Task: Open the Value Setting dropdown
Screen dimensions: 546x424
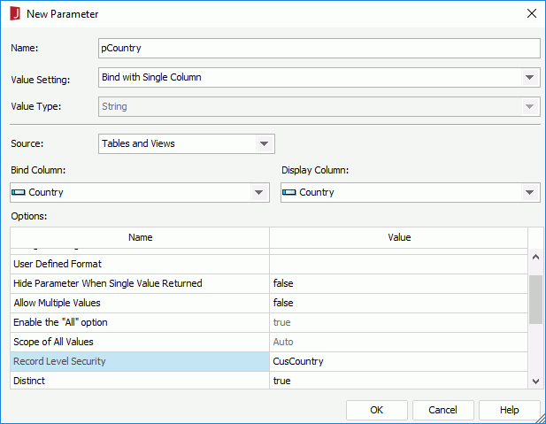Action: [x=530, y=77]
